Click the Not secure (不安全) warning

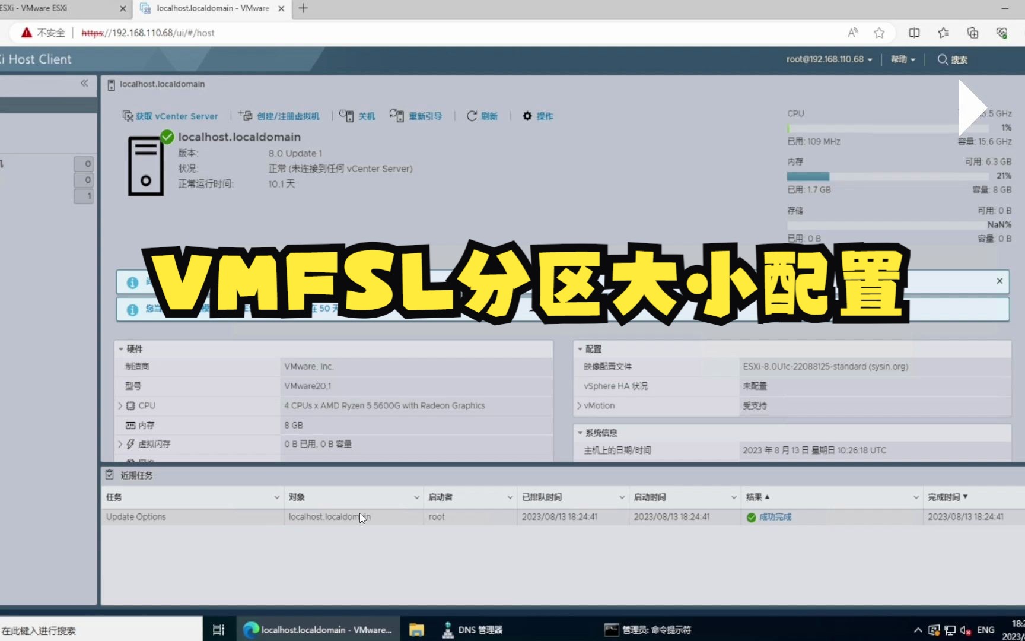click(43, 33)
